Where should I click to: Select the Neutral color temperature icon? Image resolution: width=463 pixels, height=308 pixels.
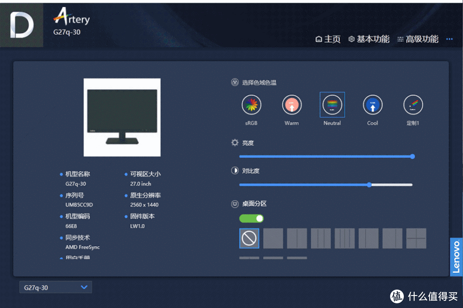[332, 105]
